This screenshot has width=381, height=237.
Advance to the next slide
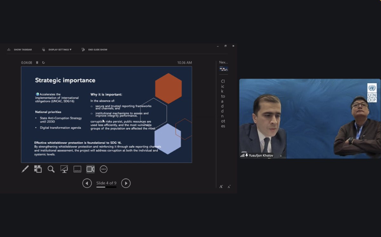pyautogui.click(x=126, y=183)
